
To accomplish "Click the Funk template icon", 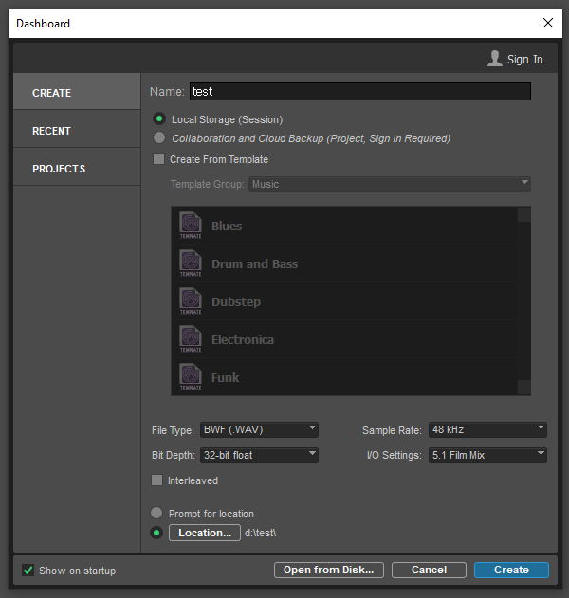I will (191, 376).
